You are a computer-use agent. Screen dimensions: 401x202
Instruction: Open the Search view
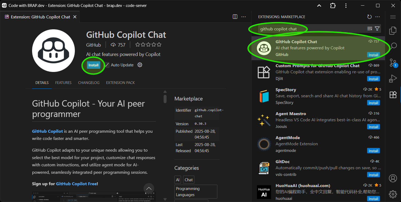click(393, 46)
